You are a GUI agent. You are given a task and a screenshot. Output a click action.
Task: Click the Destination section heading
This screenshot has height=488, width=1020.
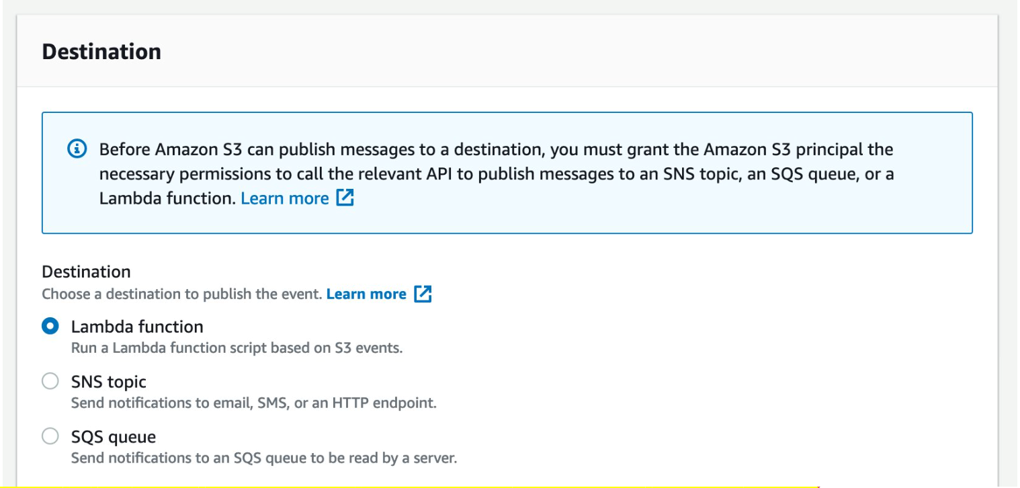(x=101, y=51)
